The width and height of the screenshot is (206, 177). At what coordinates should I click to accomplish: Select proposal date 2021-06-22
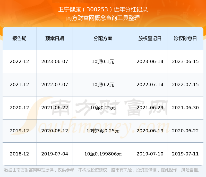[x=55, y=108]
